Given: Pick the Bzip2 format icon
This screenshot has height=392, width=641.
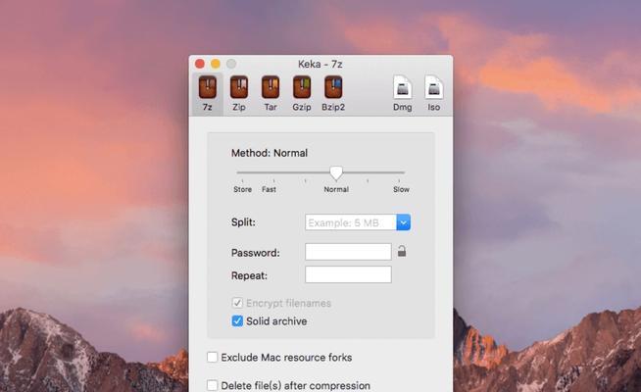Looking at the screenshot, I should (333, 87).
